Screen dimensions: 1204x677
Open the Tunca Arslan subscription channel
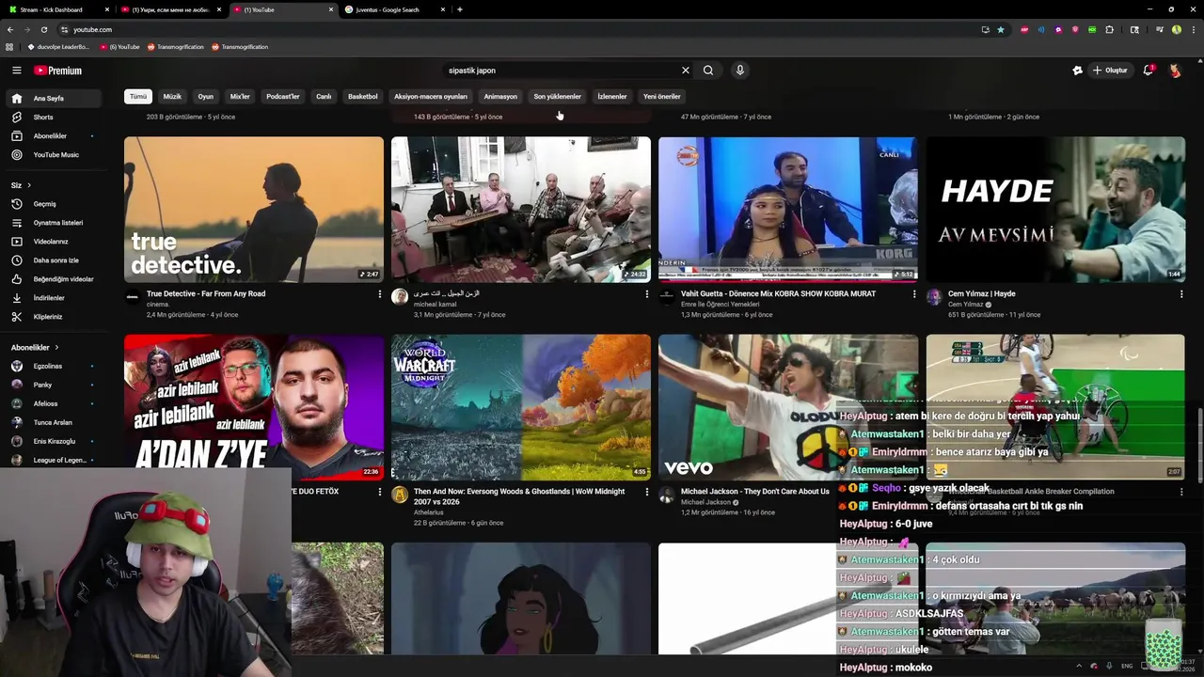[53, 422]
